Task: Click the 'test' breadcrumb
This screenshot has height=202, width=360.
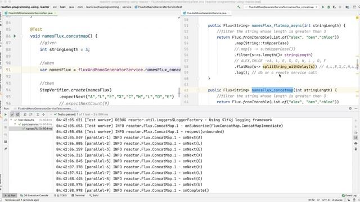Action: tap(63, 7)
